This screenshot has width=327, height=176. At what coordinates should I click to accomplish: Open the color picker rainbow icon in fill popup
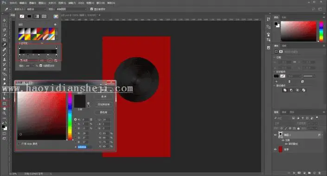click(x=56, y=16)
